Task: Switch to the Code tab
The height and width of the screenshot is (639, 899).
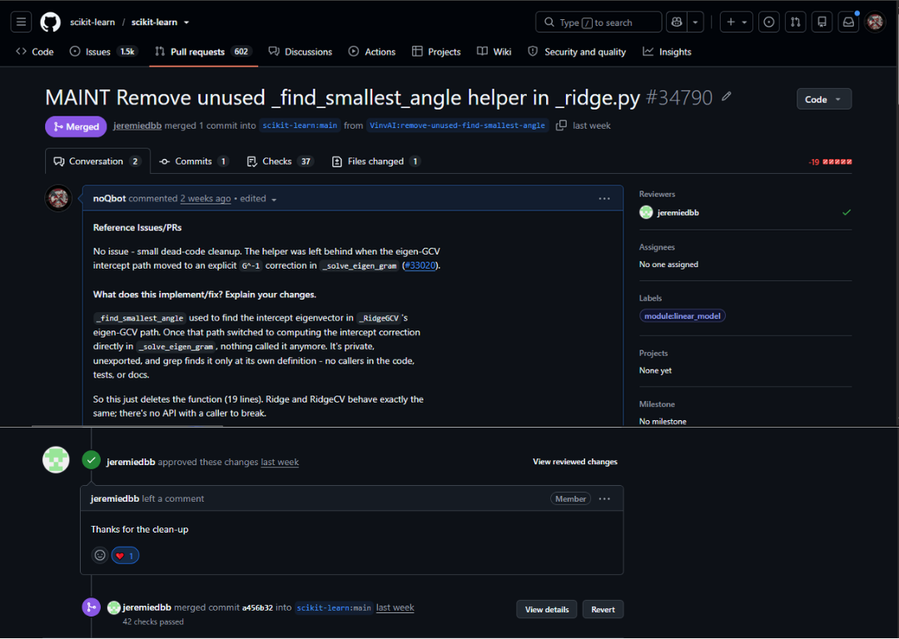Action: pos(35,52)
